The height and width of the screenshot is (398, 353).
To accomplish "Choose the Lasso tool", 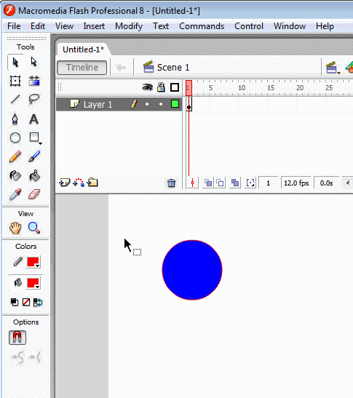I will coord(33,99).
